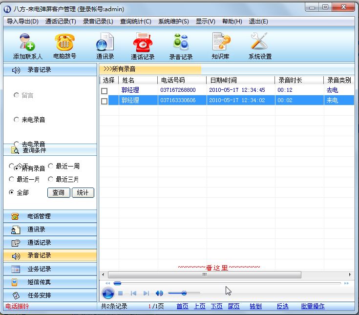Click the volume slider
Screen dimensions: 359x315
184,293
